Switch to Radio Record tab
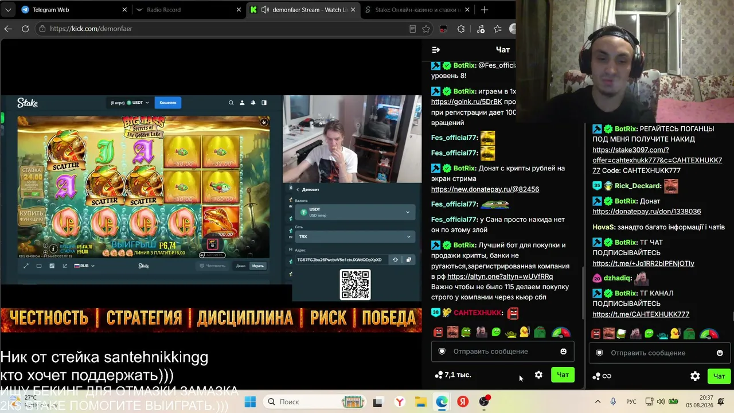This screenshot has height=413, width=734. point(189,10)
